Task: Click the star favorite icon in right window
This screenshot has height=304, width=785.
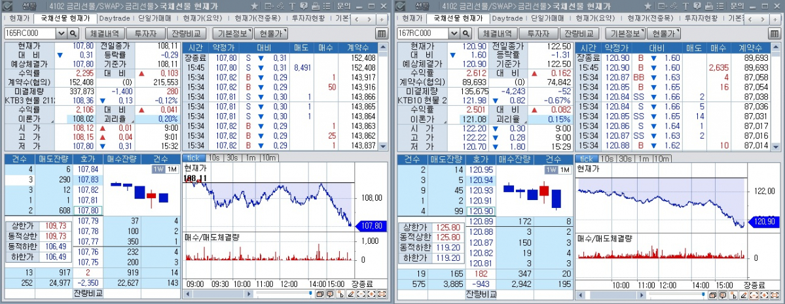Action: coord(648,7)
